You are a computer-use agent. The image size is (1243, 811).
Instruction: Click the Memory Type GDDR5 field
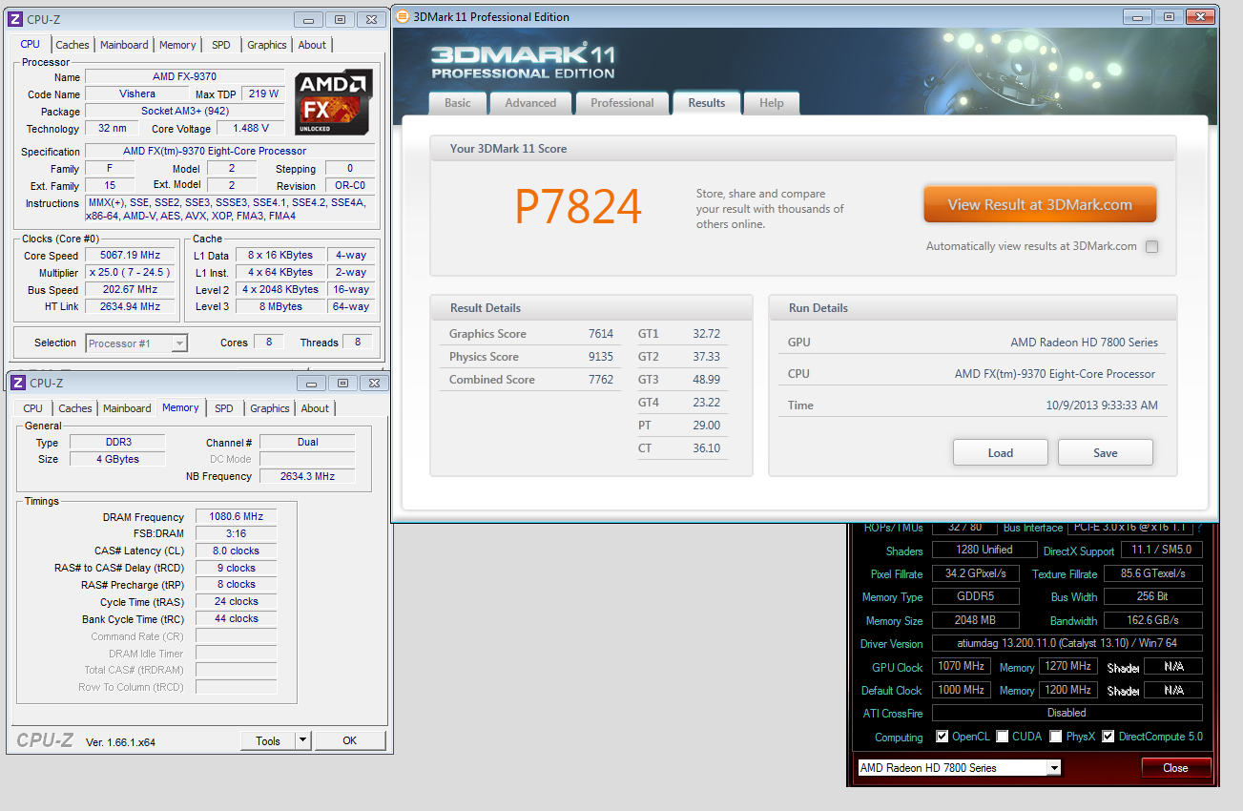click(975, 596)
